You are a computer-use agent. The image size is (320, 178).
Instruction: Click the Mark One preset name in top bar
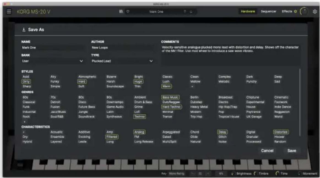tap(156, 12)
